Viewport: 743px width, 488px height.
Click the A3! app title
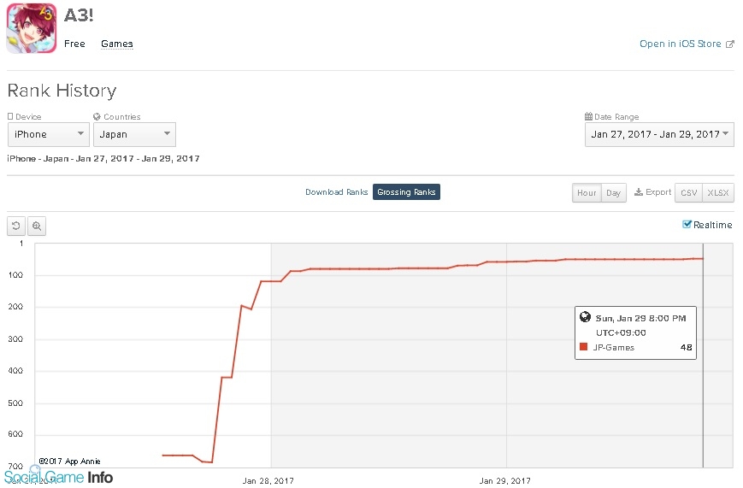[x=79, y=15]
